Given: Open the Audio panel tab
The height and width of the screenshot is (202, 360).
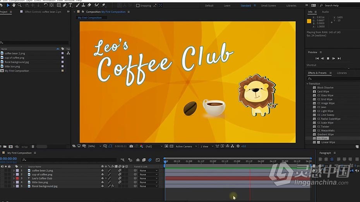Looking at the screenshot, I should click(x=325, y=12).
